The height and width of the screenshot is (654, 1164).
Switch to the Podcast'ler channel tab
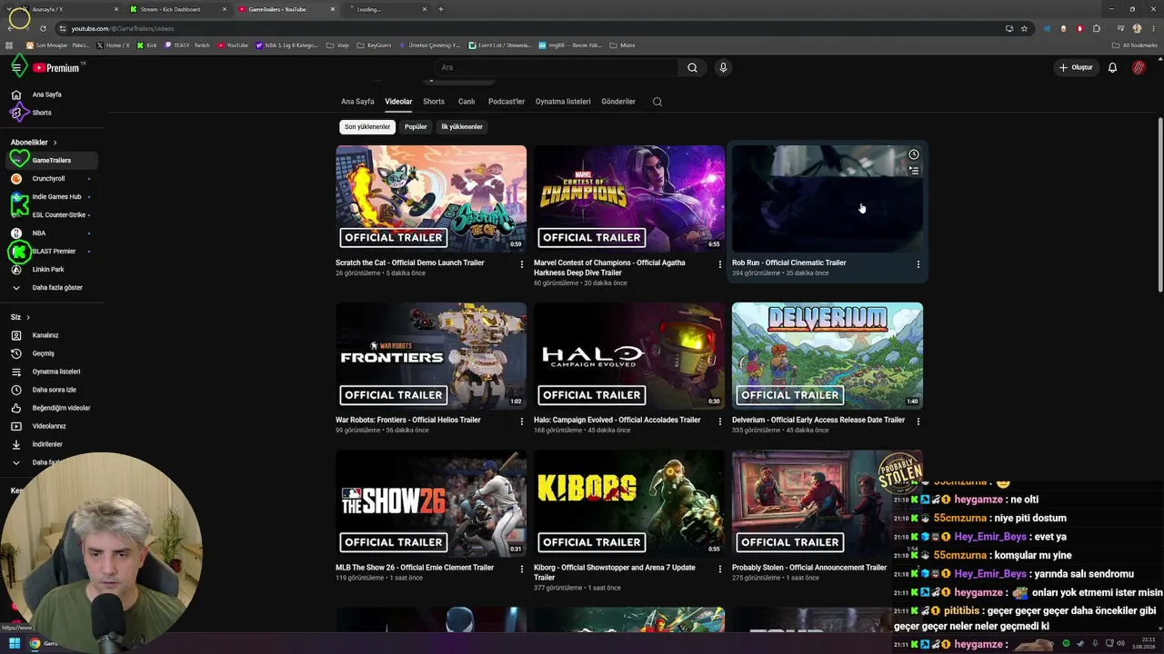[507, 102]
